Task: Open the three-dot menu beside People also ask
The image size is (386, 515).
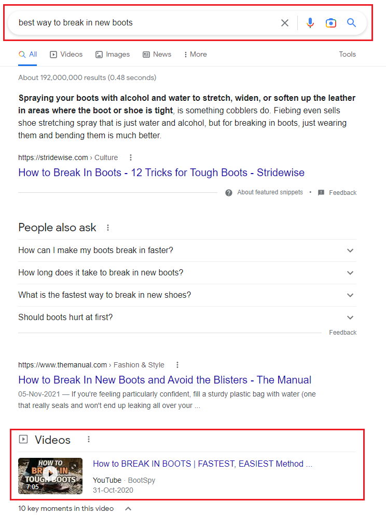Action: [x=107, y=228]
